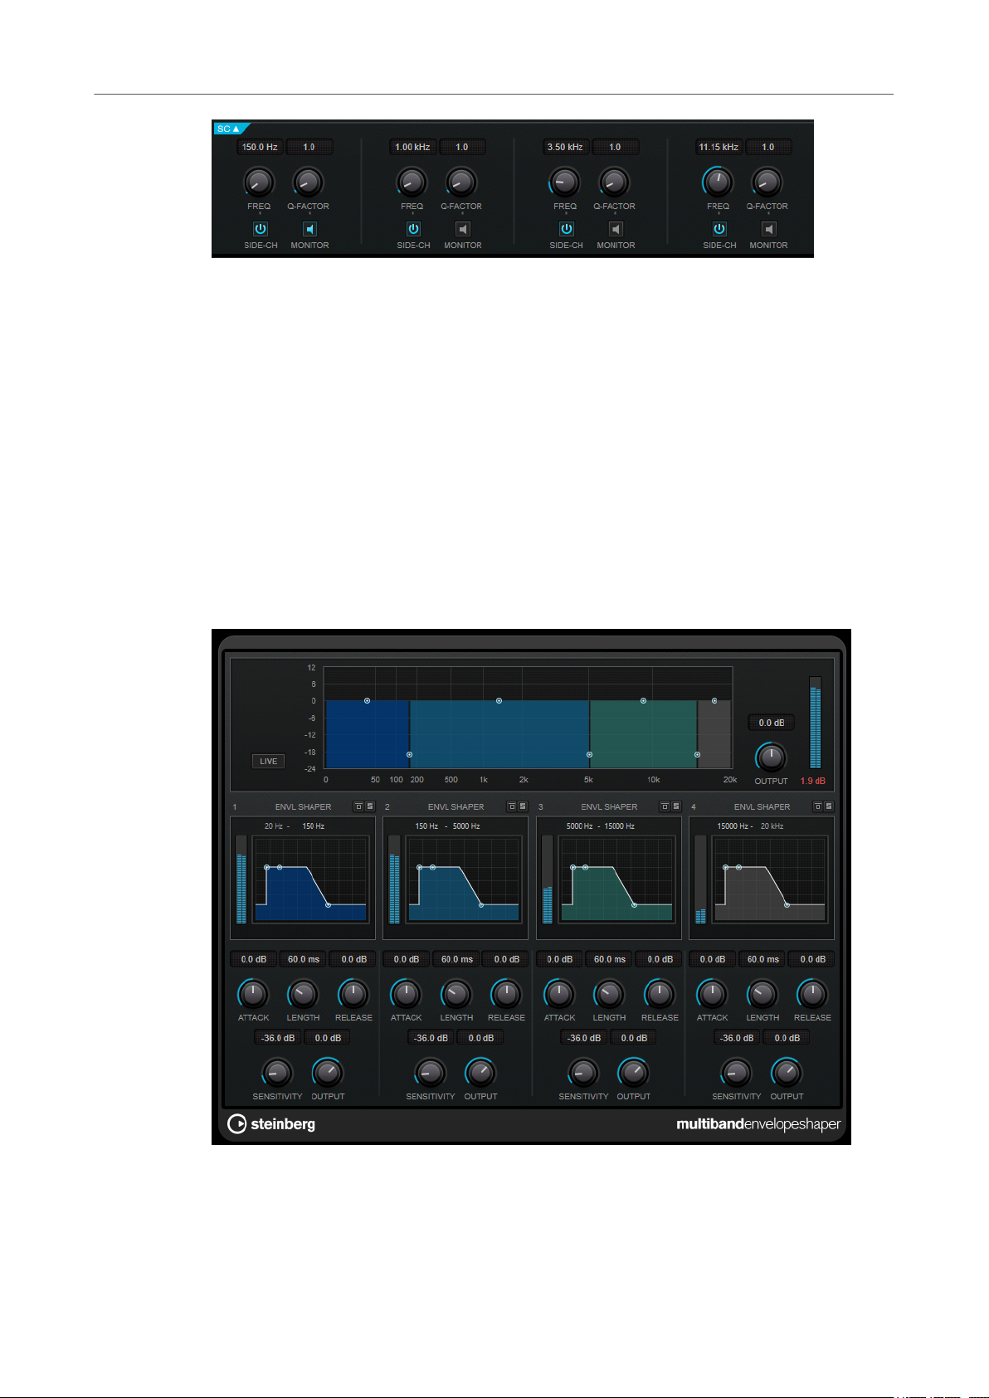Image resolution: width=989 pixels, height=1398 pixels.
Task: Click the 1.00 kHz frequency value field
Action: [412, 147]
